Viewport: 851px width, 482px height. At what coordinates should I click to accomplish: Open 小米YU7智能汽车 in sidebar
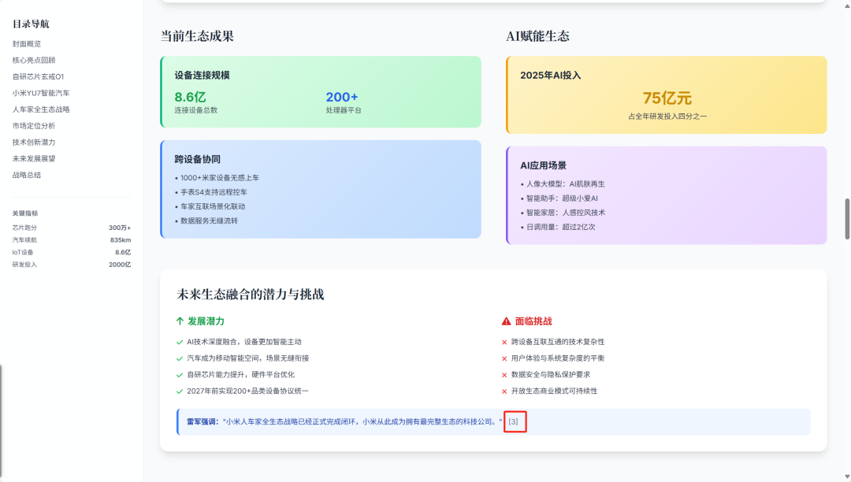click(x=41, y=93)
